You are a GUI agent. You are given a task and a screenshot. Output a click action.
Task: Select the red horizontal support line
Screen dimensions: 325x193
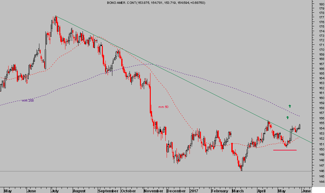(x=285, y=150)
